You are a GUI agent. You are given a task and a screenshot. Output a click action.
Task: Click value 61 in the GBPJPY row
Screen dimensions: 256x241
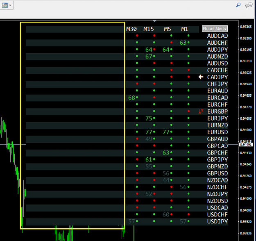[x=149, y=159]
